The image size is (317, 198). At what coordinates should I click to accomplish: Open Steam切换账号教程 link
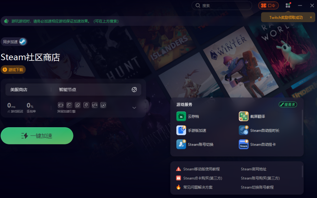click(x=257, y=187)
